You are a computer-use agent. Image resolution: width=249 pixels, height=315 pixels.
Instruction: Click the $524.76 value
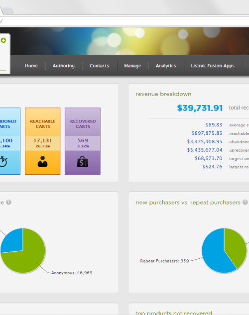(212, 167)
